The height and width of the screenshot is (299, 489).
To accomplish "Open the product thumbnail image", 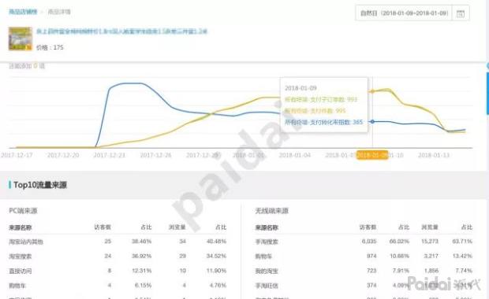I will tap(21, 39).
